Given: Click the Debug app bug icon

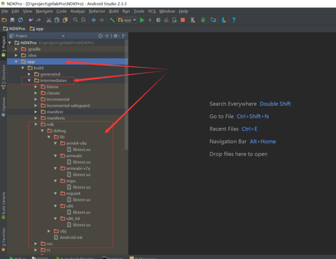Looking at the screenshot, I should coord(158,20).
